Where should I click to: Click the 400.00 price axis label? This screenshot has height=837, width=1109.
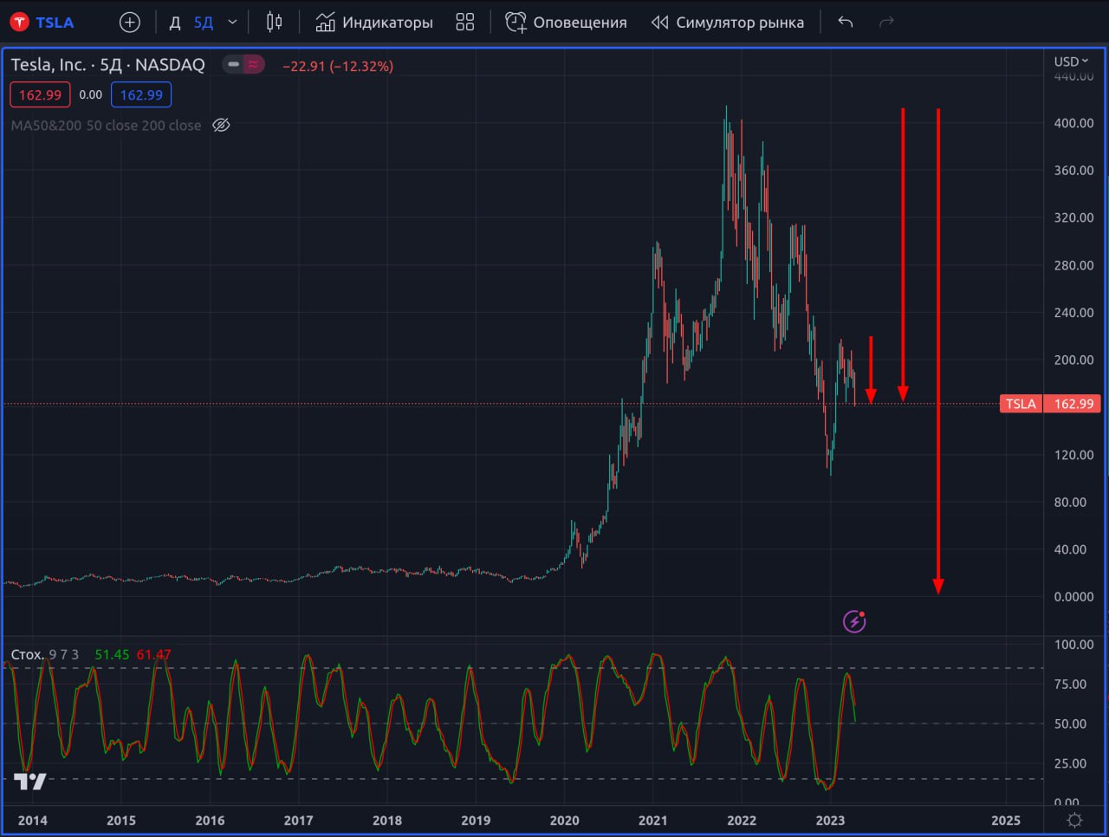[1074, 123]
